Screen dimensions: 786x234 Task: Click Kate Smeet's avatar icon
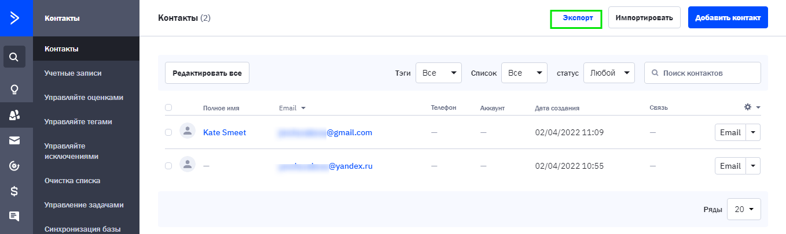[187, 132]
